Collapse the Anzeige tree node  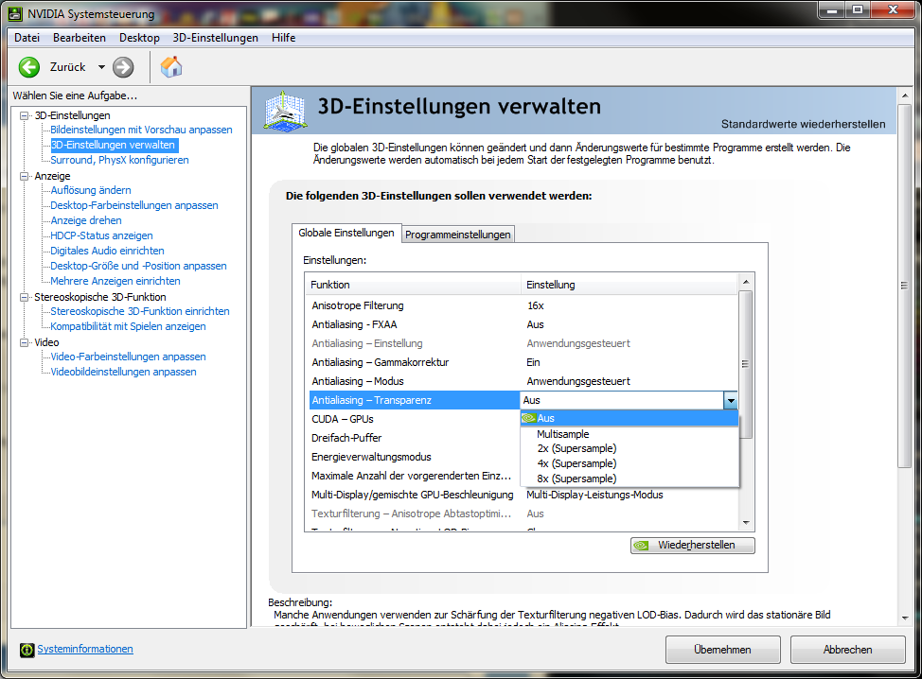tap(24, 176)
